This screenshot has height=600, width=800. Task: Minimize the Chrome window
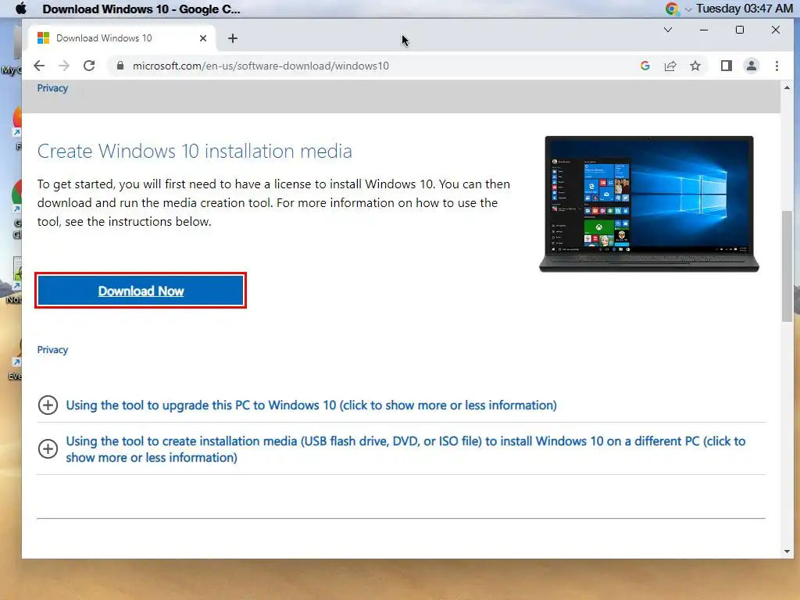[x=704, y=30]
